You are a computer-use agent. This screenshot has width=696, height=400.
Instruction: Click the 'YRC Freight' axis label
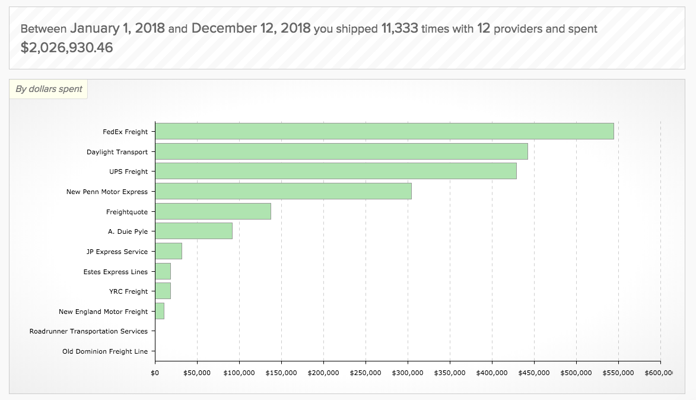coord(128,291)
